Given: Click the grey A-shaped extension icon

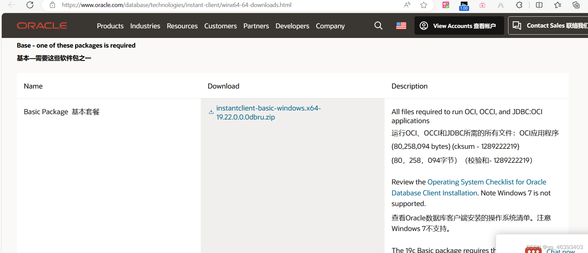Looking at the screenshot, I should click(501, 5).
